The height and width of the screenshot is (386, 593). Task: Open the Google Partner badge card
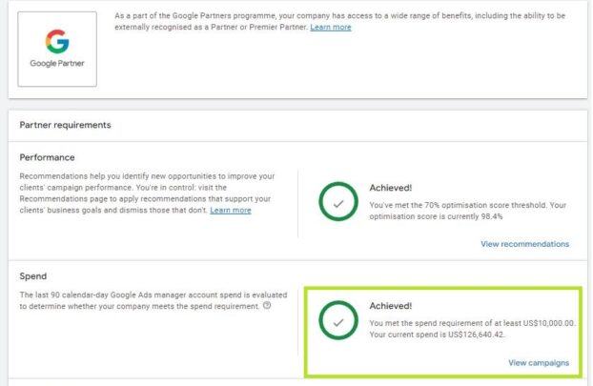pyautogui.click(x=57, y=49)
